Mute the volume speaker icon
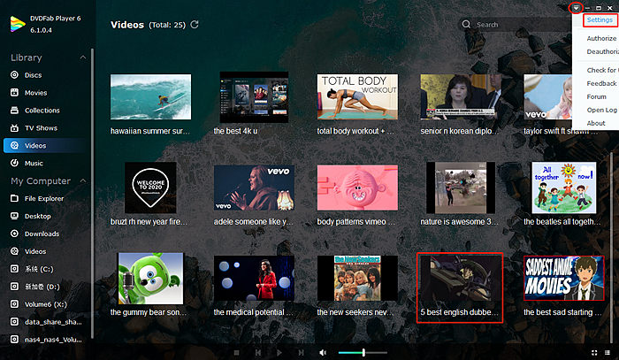This screenshot has height=360, width=619. [323, 353]
